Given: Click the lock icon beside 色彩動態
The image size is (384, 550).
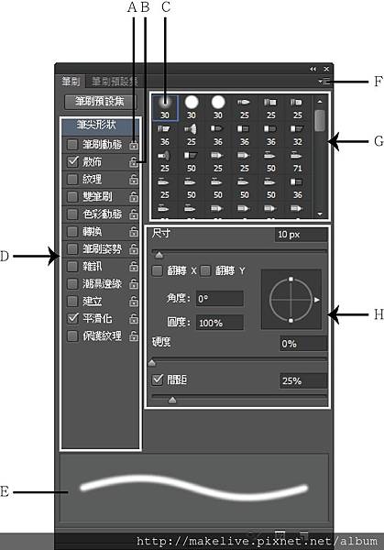Looking at the screenshot, I should (x=134, y=214).
